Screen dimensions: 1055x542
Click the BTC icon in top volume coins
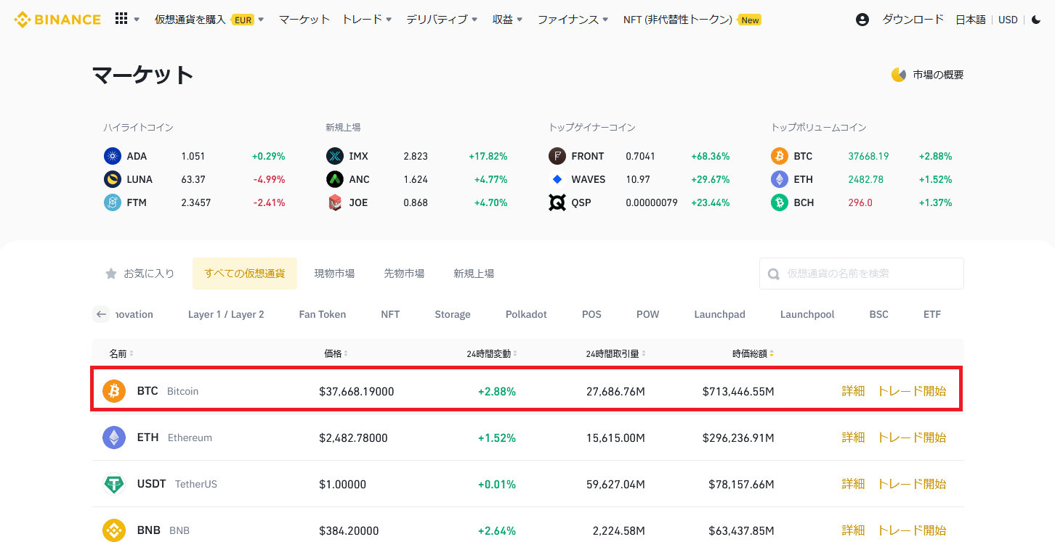[780, 156]
